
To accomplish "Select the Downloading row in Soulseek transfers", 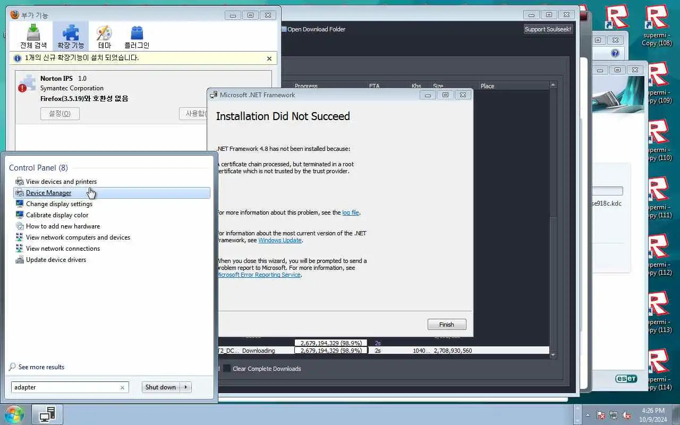I will tap(384, 351).
